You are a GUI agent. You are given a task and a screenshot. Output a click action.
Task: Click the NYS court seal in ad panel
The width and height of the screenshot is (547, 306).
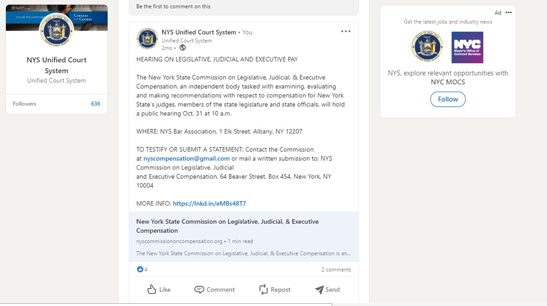pyautogui.click(x=427, y=47)
